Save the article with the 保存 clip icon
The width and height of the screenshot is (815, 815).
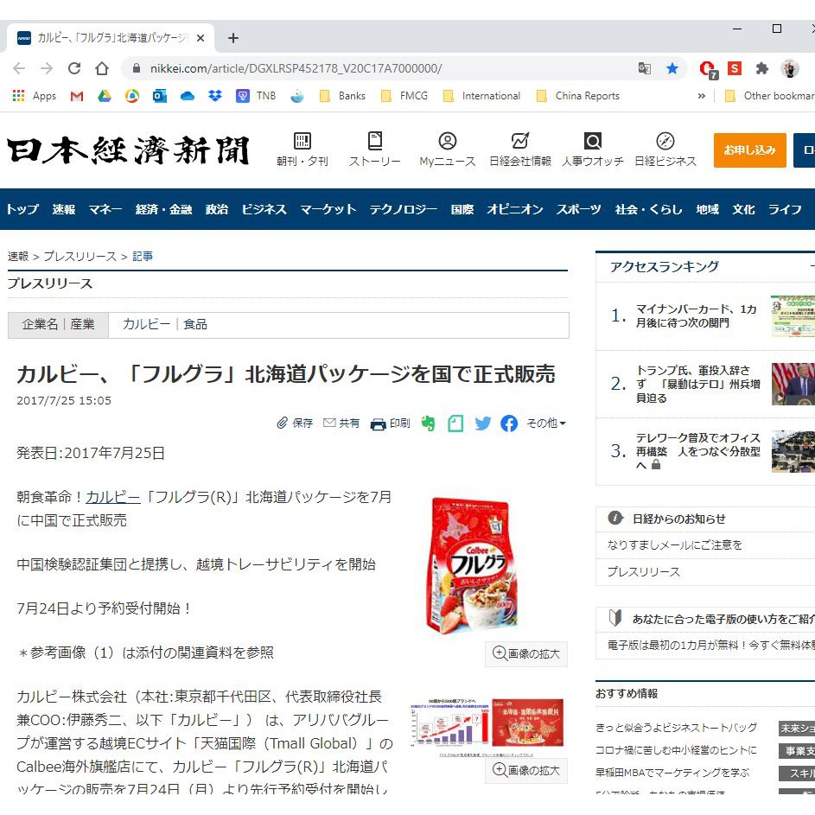[x=295, y=423]
